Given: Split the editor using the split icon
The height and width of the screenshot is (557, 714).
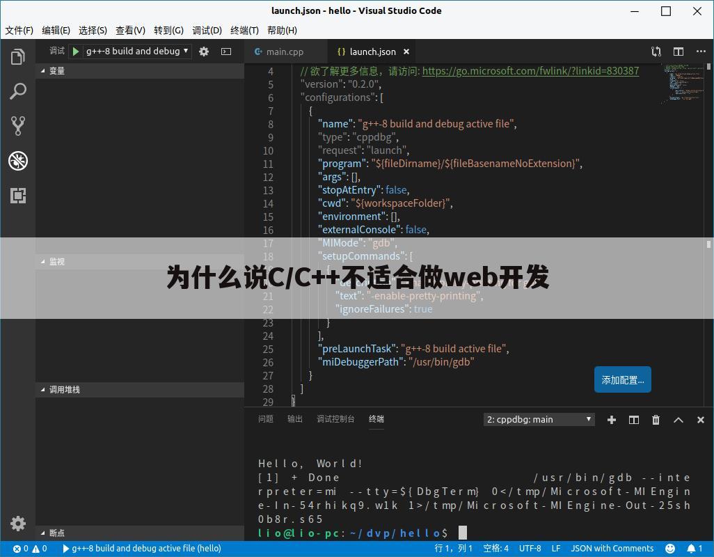Looking at the screenshot, I should [679, 51].
